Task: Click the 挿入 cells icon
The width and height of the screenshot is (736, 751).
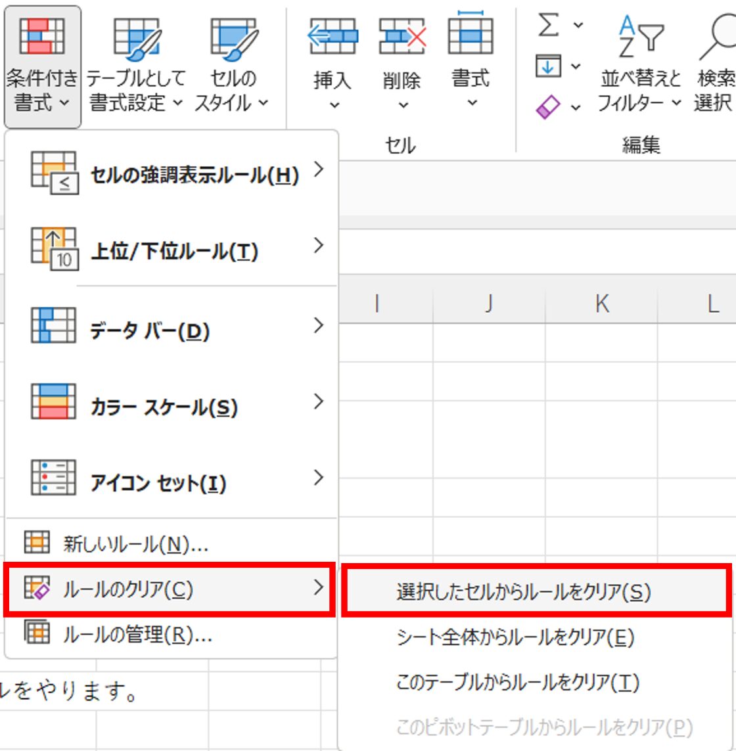Action: (333, 36)
